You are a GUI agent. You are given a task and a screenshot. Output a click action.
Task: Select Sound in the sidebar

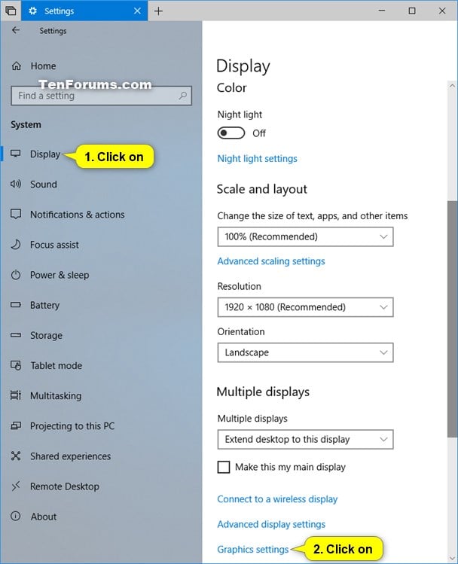pos(44,184)
